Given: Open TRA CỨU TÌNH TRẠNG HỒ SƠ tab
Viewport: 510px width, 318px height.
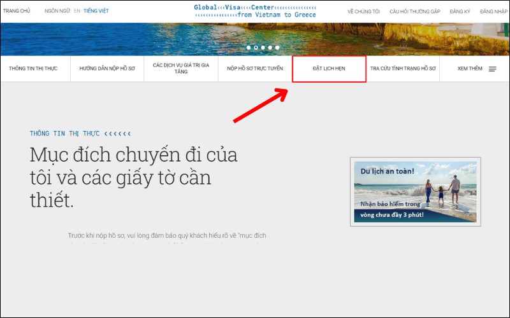Looking at the screenshot, I should coord(403,69).
